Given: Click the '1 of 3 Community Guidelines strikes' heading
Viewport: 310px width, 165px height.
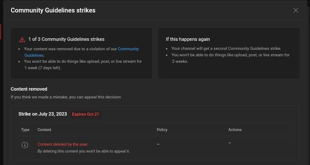Looking at the screenshot, I should (66, 39).
